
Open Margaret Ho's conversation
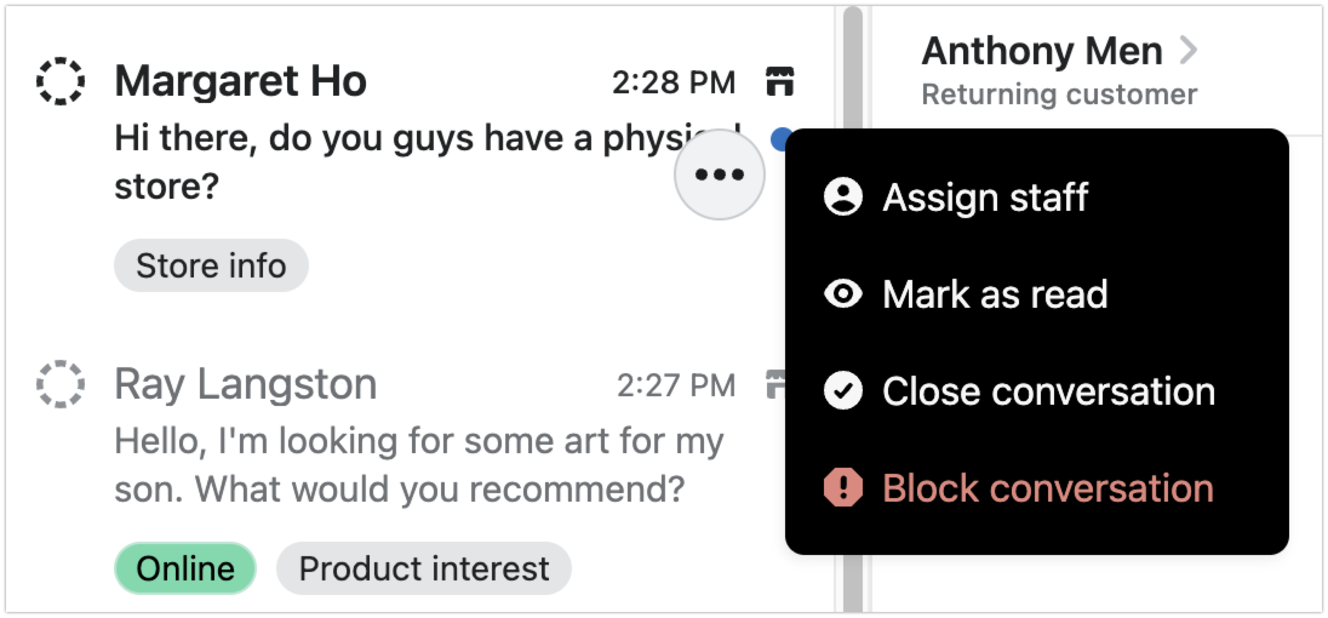pos(364,139)
